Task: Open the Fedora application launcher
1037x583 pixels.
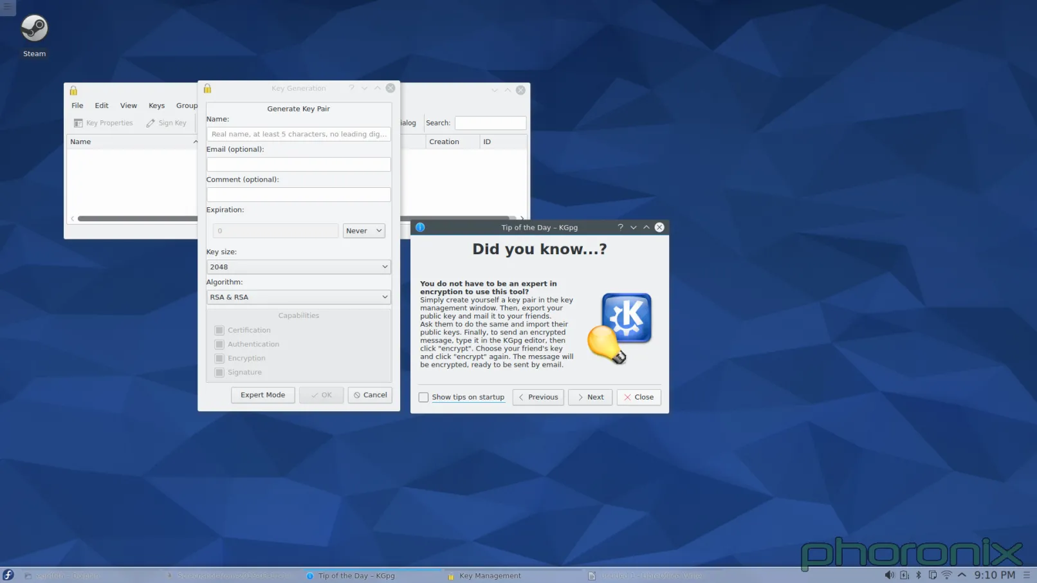Action: point(8,575)
